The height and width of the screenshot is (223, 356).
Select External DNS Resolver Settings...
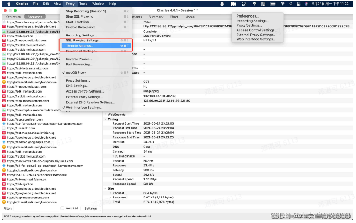(x=96, y=102)
